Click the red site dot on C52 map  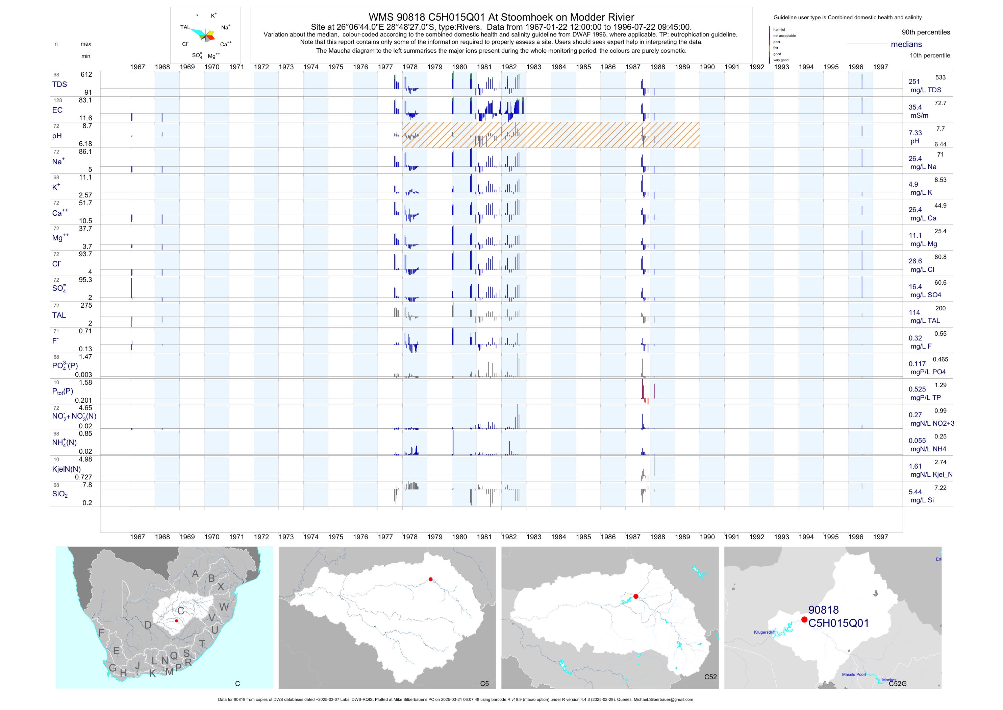635,596
